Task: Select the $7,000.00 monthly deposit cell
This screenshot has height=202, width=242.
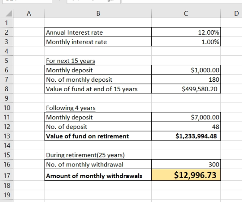Action: (x=186, y=117)
